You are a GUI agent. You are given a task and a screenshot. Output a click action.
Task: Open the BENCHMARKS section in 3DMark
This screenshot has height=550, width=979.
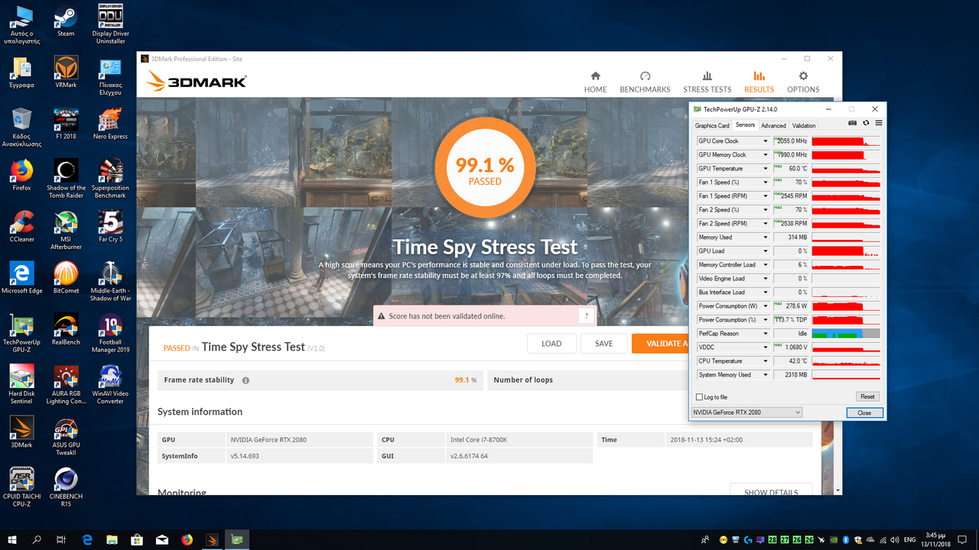(x=645, y=82)
